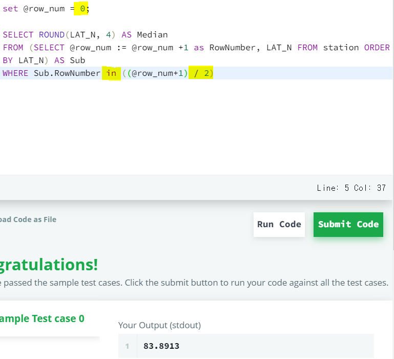The height and width of the screenshot is (359, 394).
Task: Open the Upload Code as File link
Action: (28, 220)
